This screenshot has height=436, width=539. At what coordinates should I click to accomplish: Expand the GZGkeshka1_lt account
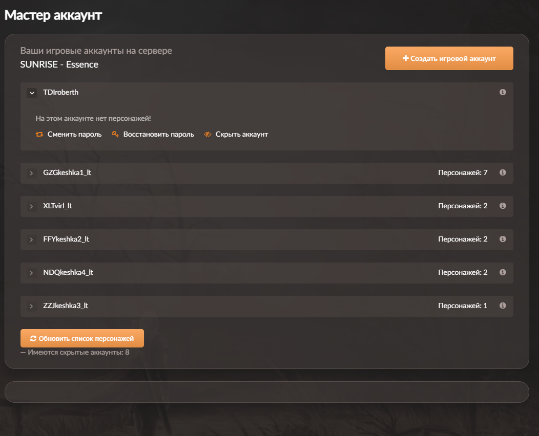[32, 173]
